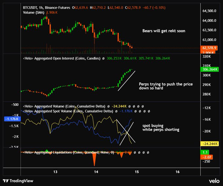Click the -12K right axis label
The image size is (223, 186).
[x=207, y=108]
